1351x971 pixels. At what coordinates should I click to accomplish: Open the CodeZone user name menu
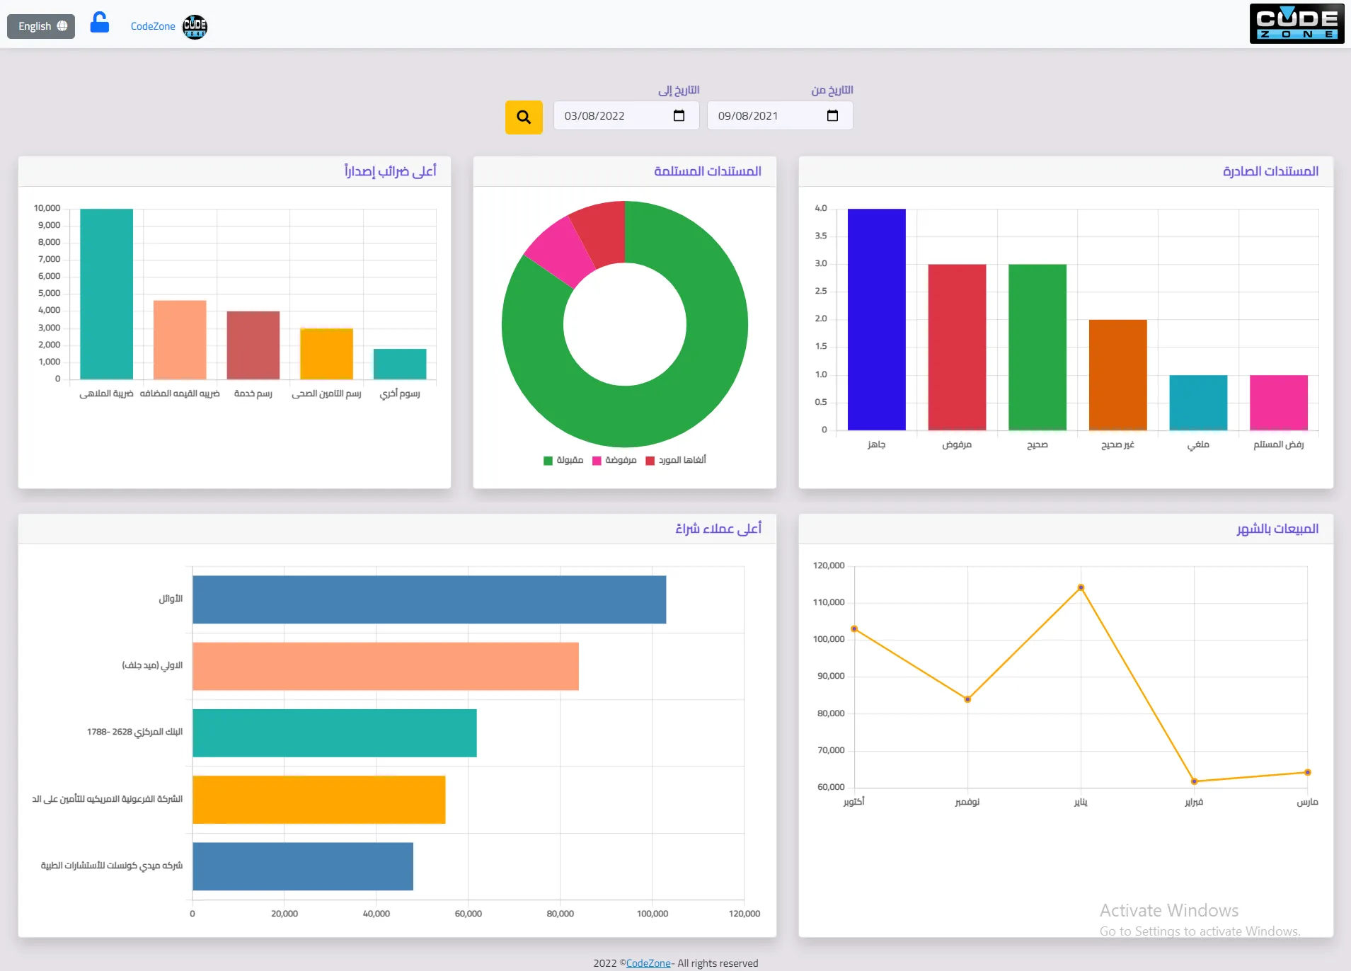153,26
